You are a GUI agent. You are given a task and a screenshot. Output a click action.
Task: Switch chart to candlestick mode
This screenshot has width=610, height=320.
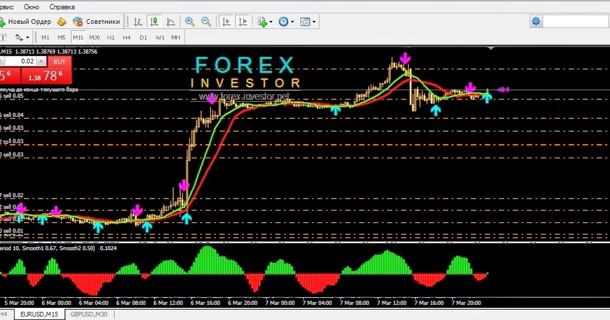point(154,22)
